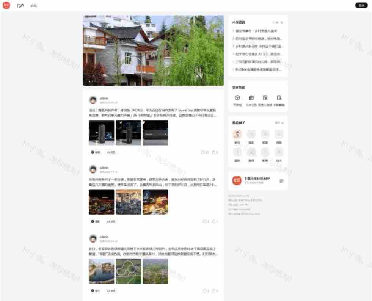Click the large village house banner image
372x301 pixels.
coord(153,50)
